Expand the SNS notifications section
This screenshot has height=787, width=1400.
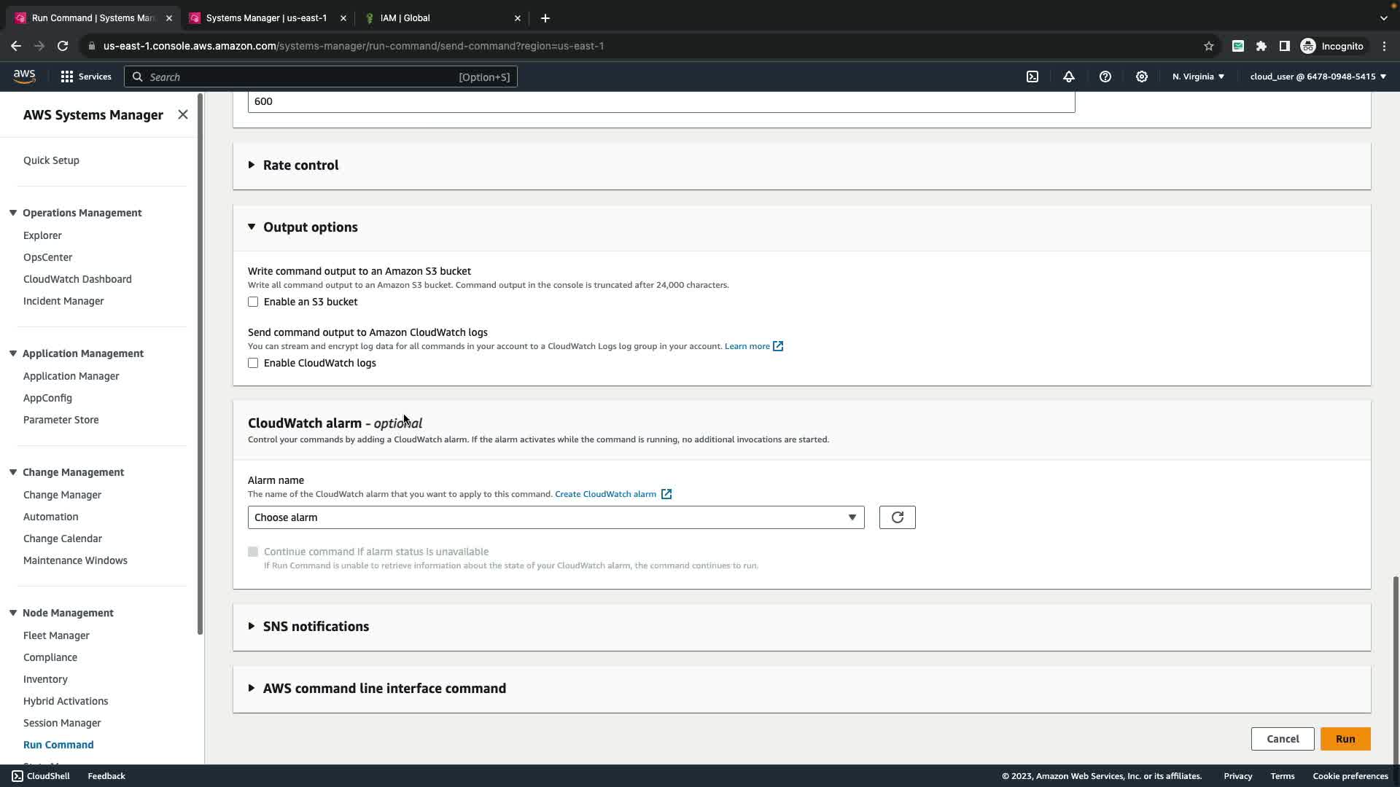[x=315, y=627]
